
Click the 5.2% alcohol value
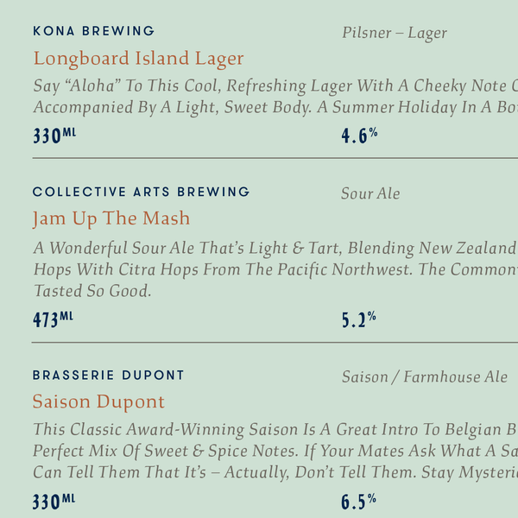[x=358, y=320]
